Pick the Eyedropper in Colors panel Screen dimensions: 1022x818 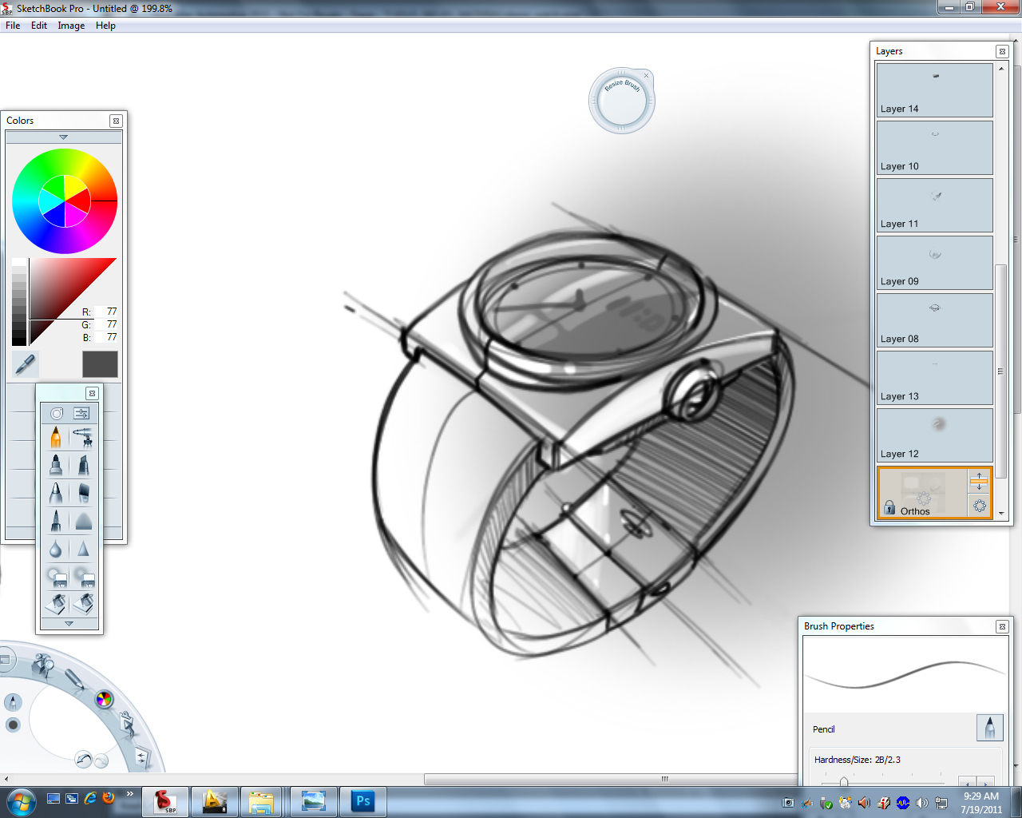click(x=26, y=364)
